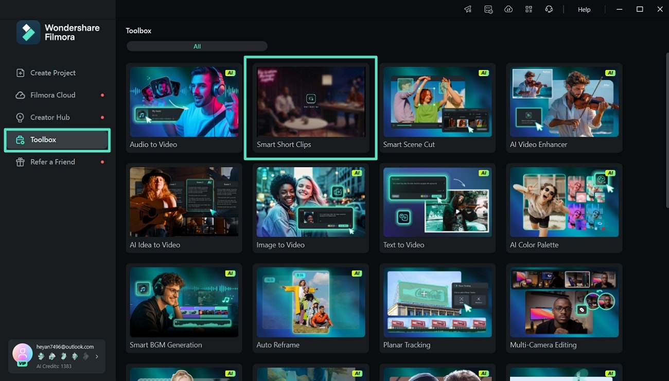Open the Smart Short Clips tool thumbnail
669x381 pixels.
click(x=311, y=102)
